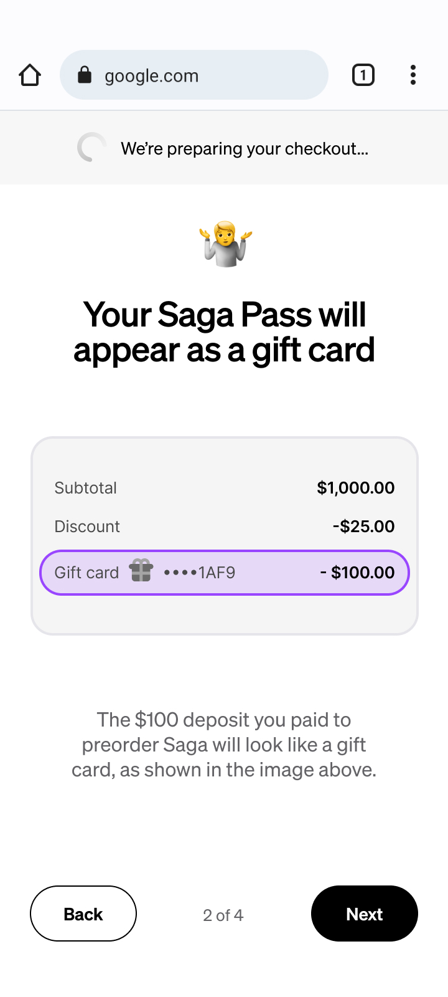Go to the next step with Next

365,914
